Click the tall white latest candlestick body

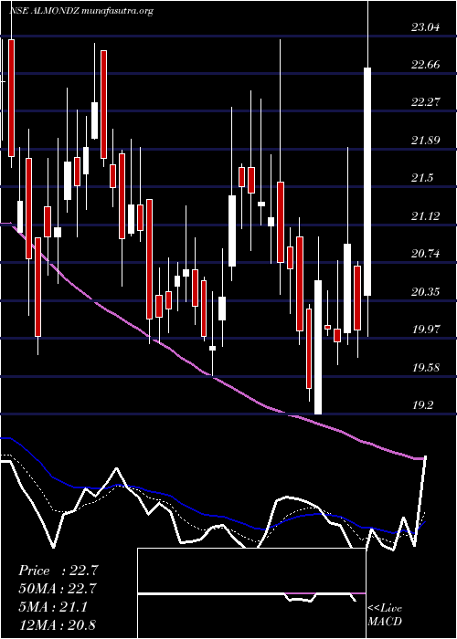click(367, 182)
